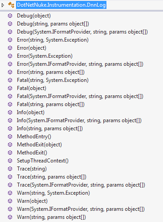The image size is (163, 222).
Task: Click the method icon beside Warn(object)
Action: (10, 201)
